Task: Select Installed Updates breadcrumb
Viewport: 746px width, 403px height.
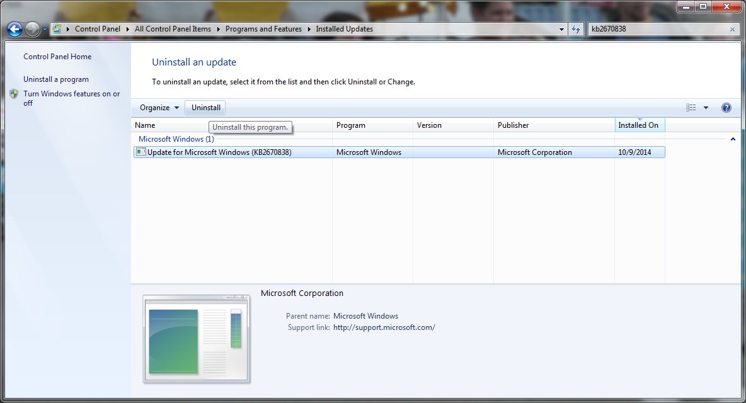Action: coord(345,29)
